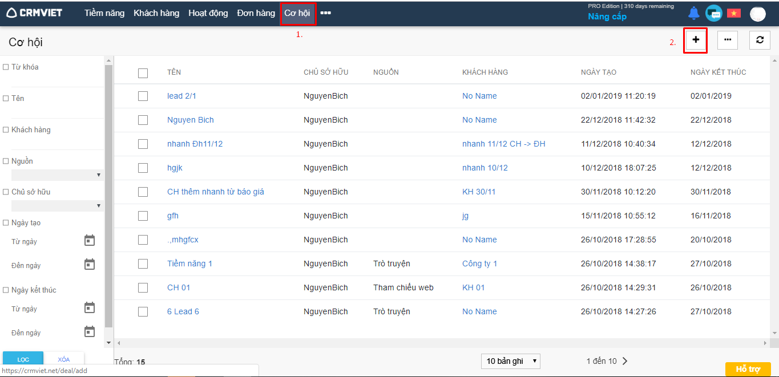Open calendar for Ngày kết thúc Đến ngày
Image resolution: width=779 pixels, height=377 pixels.
click(90, 332)
